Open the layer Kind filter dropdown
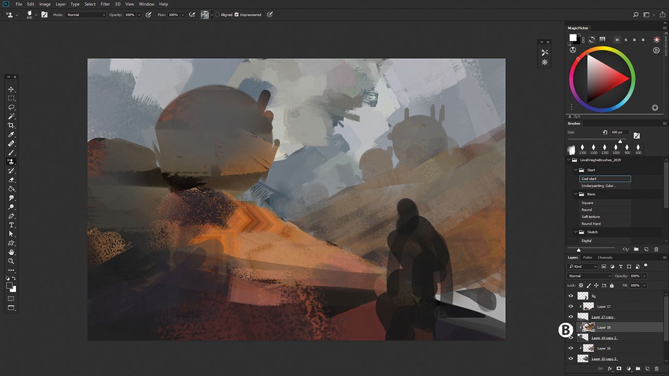The image size is (669, 376). pyautogui.click(x=583, y=267)
